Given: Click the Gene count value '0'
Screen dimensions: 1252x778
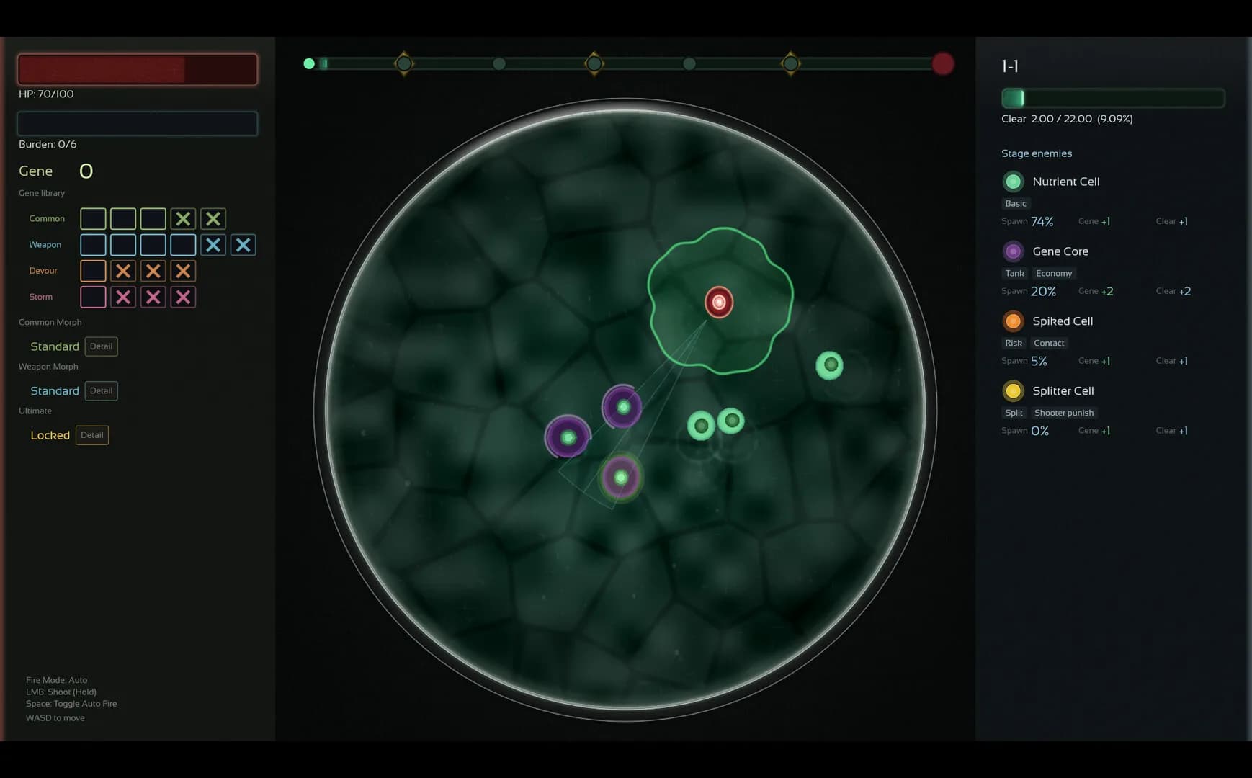Looking at the screenshot, I should coord(86,171).
